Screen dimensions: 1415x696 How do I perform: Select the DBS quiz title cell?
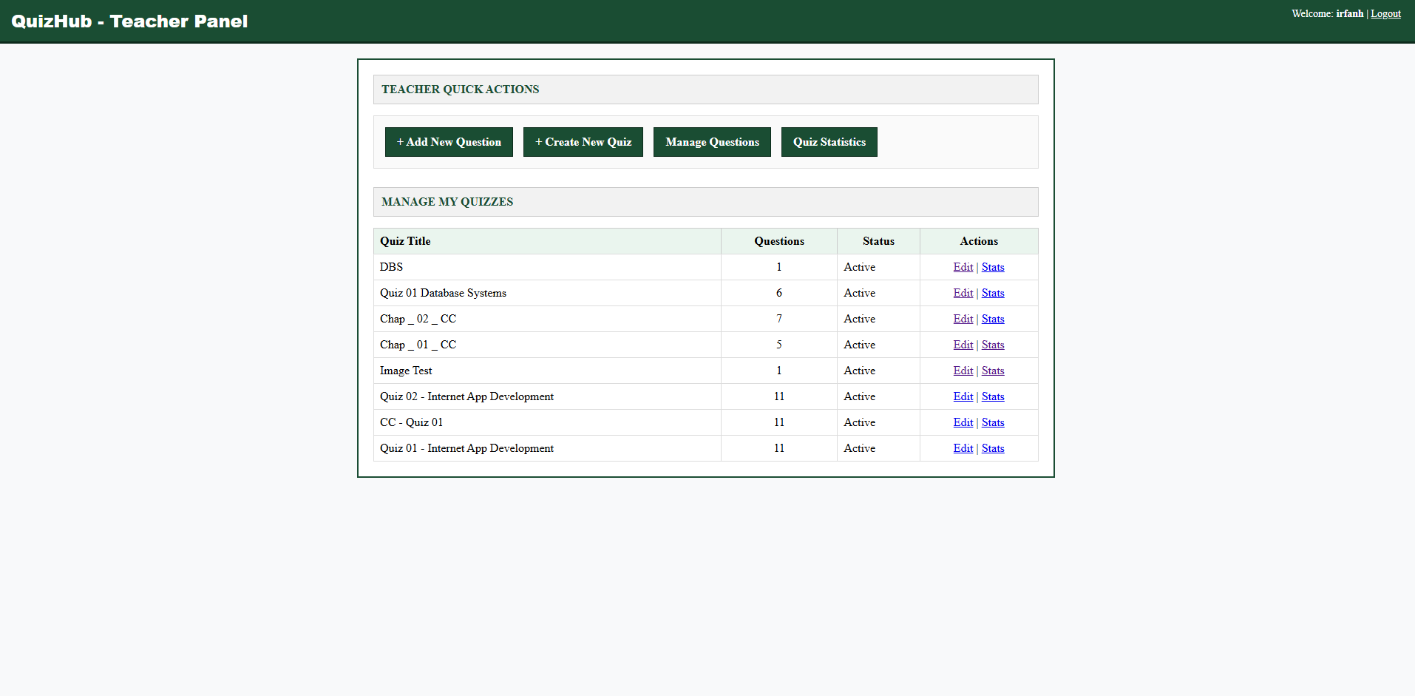tap(547, 267)
